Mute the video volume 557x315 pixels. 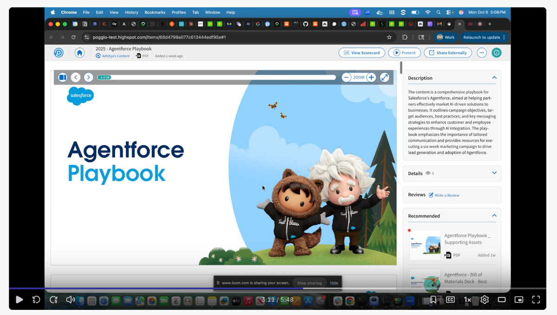(71, 300)
